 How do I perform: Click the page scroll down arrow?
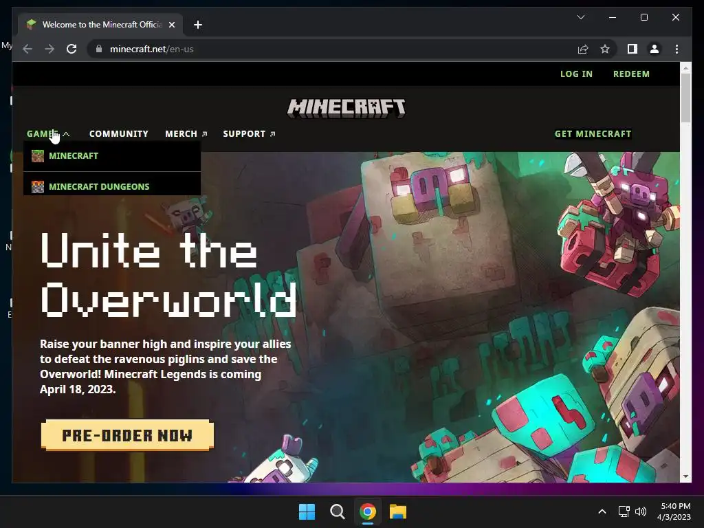(x=685, y=477)
